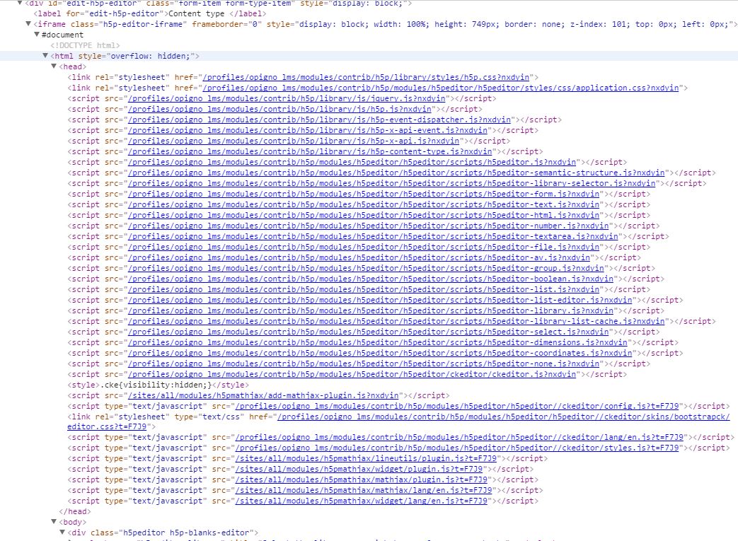Collapse the h5p-editor-iframe node

click(x=28, y=24)
